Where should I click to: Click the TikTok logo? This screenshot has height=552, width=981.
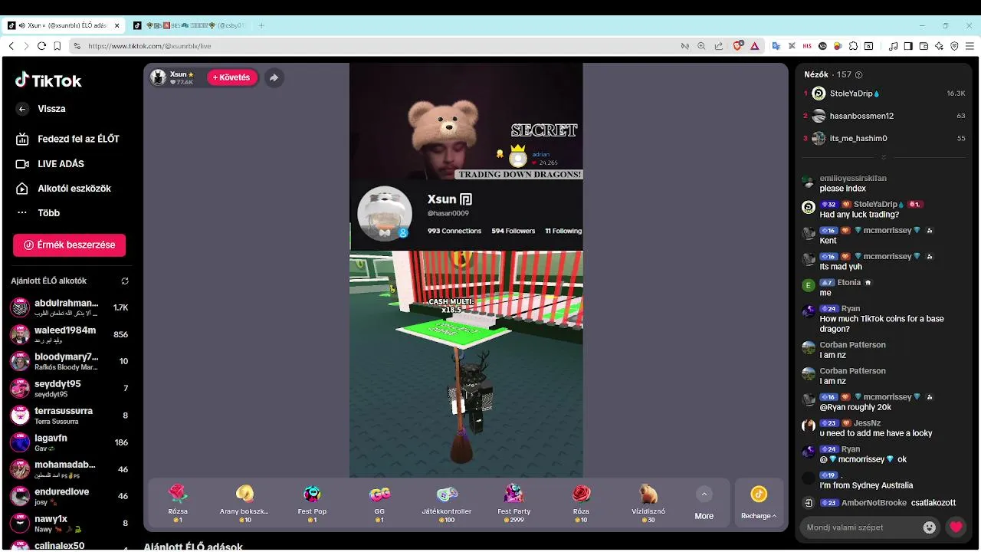48,80
